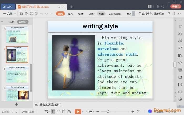Screen dimensions: 184x115
Task: Click the fit slide to window icon
Action: (x=138, y=112)
